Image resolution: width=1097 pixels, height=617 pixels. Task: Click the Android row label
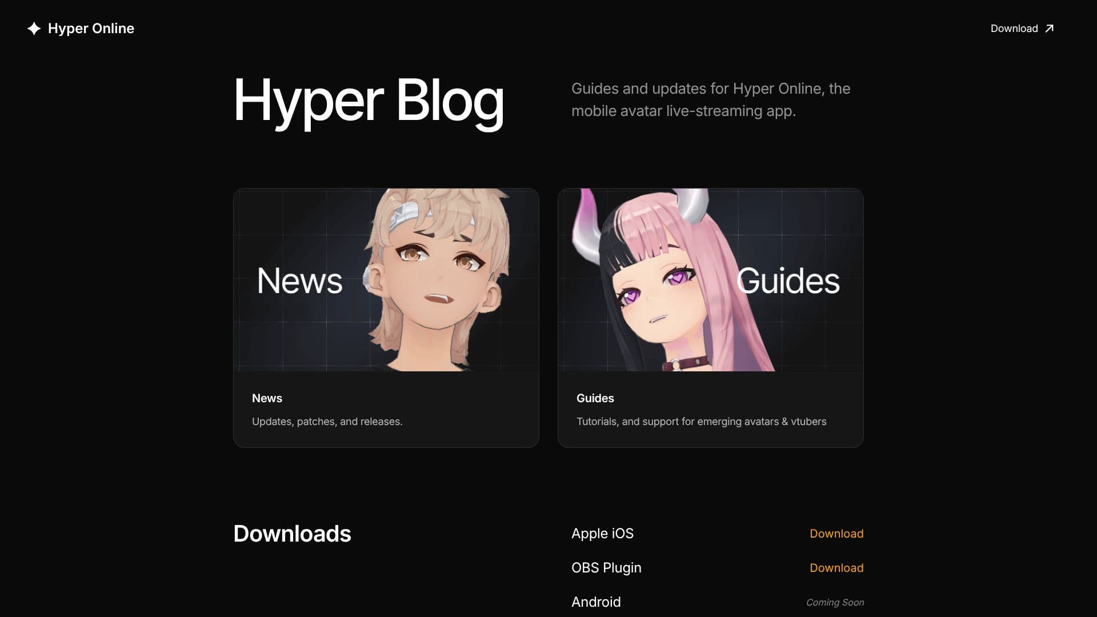tap(596, 602)
